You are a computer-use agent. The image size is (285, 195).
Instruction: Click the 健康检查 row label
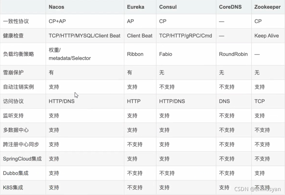coord(13,36)
